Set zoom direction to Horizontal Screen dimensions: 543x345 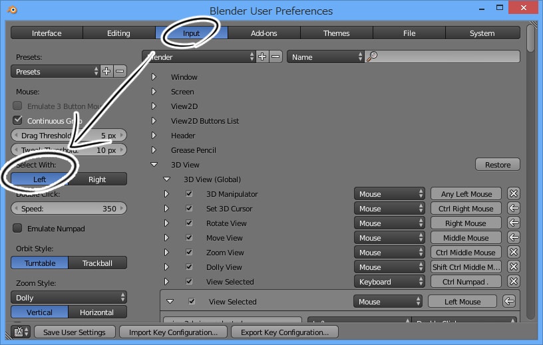(x=97, y=312)
